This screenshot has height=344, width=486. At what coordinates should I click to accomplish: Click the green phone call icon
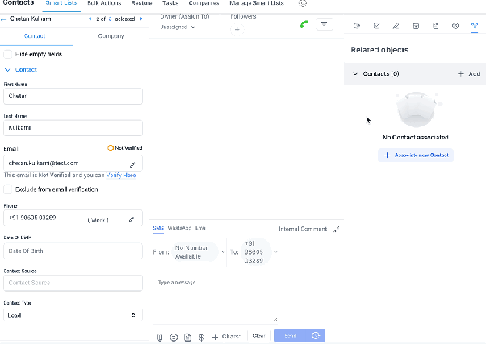[x=304, y=24]
